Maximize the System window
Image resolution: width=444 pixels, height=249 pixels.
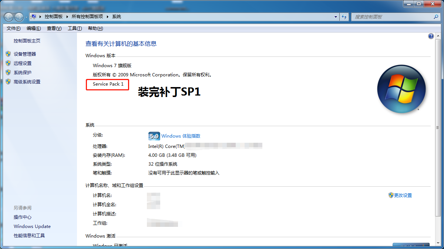tap(418, 3)
